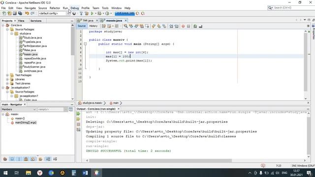The width and height of the screenshot is (315, 177).
Task: Click the Build Project hammer icon
Action: pyautogui.click(x=81, y=13)
